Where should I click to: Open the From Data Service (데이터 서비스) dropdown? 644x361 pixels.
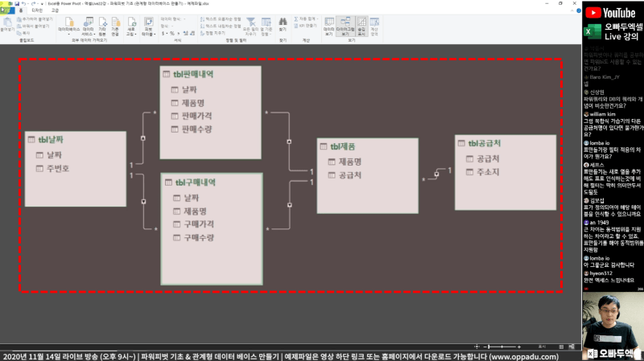(x=89, y=27)
